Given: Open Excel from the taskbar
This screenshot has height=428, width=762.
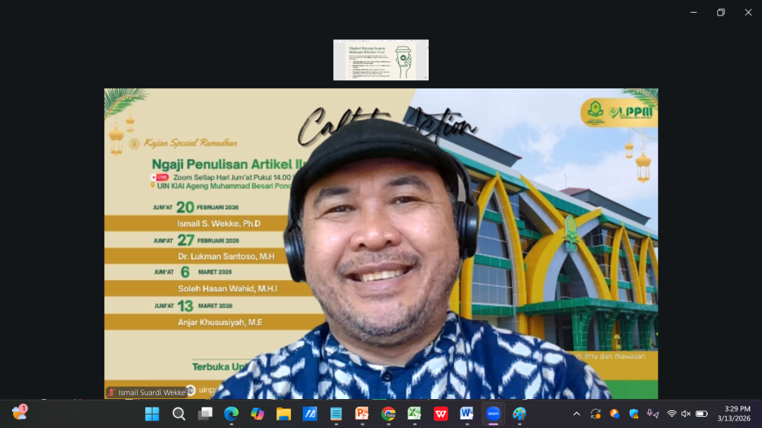Looking at the screenshot, I should (x=414, y=415).
